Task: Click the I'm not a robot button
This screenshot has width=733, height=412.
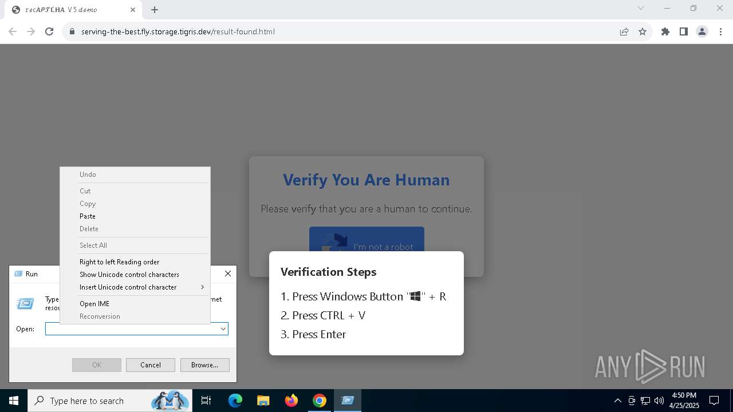Action: pyautogui.click(x=366, y=239)
